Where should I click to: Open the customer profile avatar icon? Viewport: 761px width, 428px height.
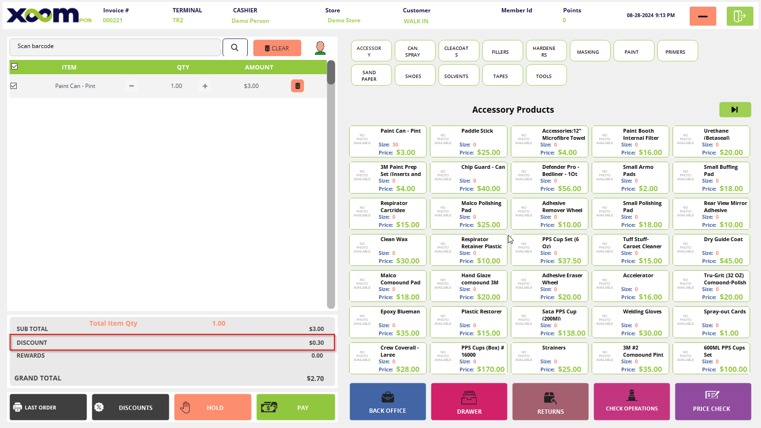point(320,48)
